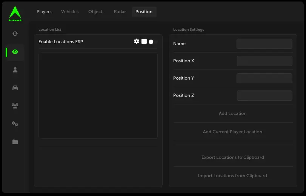Viewport: 306px width, 196px height.
Task: Open the Radar tab
Action: click(x=120, y=12)
